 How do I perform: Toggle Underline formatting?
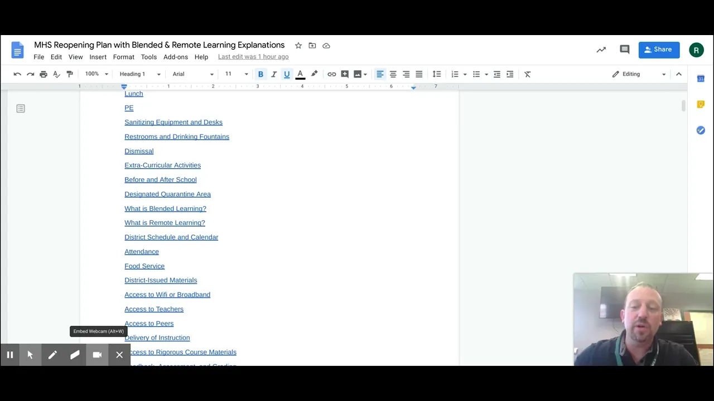coord(287,74)
